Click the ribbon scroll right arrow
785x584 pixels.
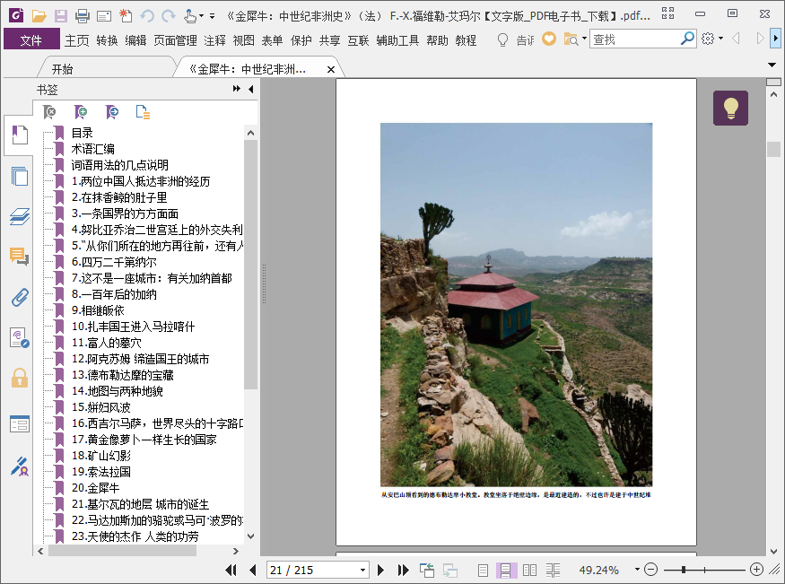(x=776, y=39)
